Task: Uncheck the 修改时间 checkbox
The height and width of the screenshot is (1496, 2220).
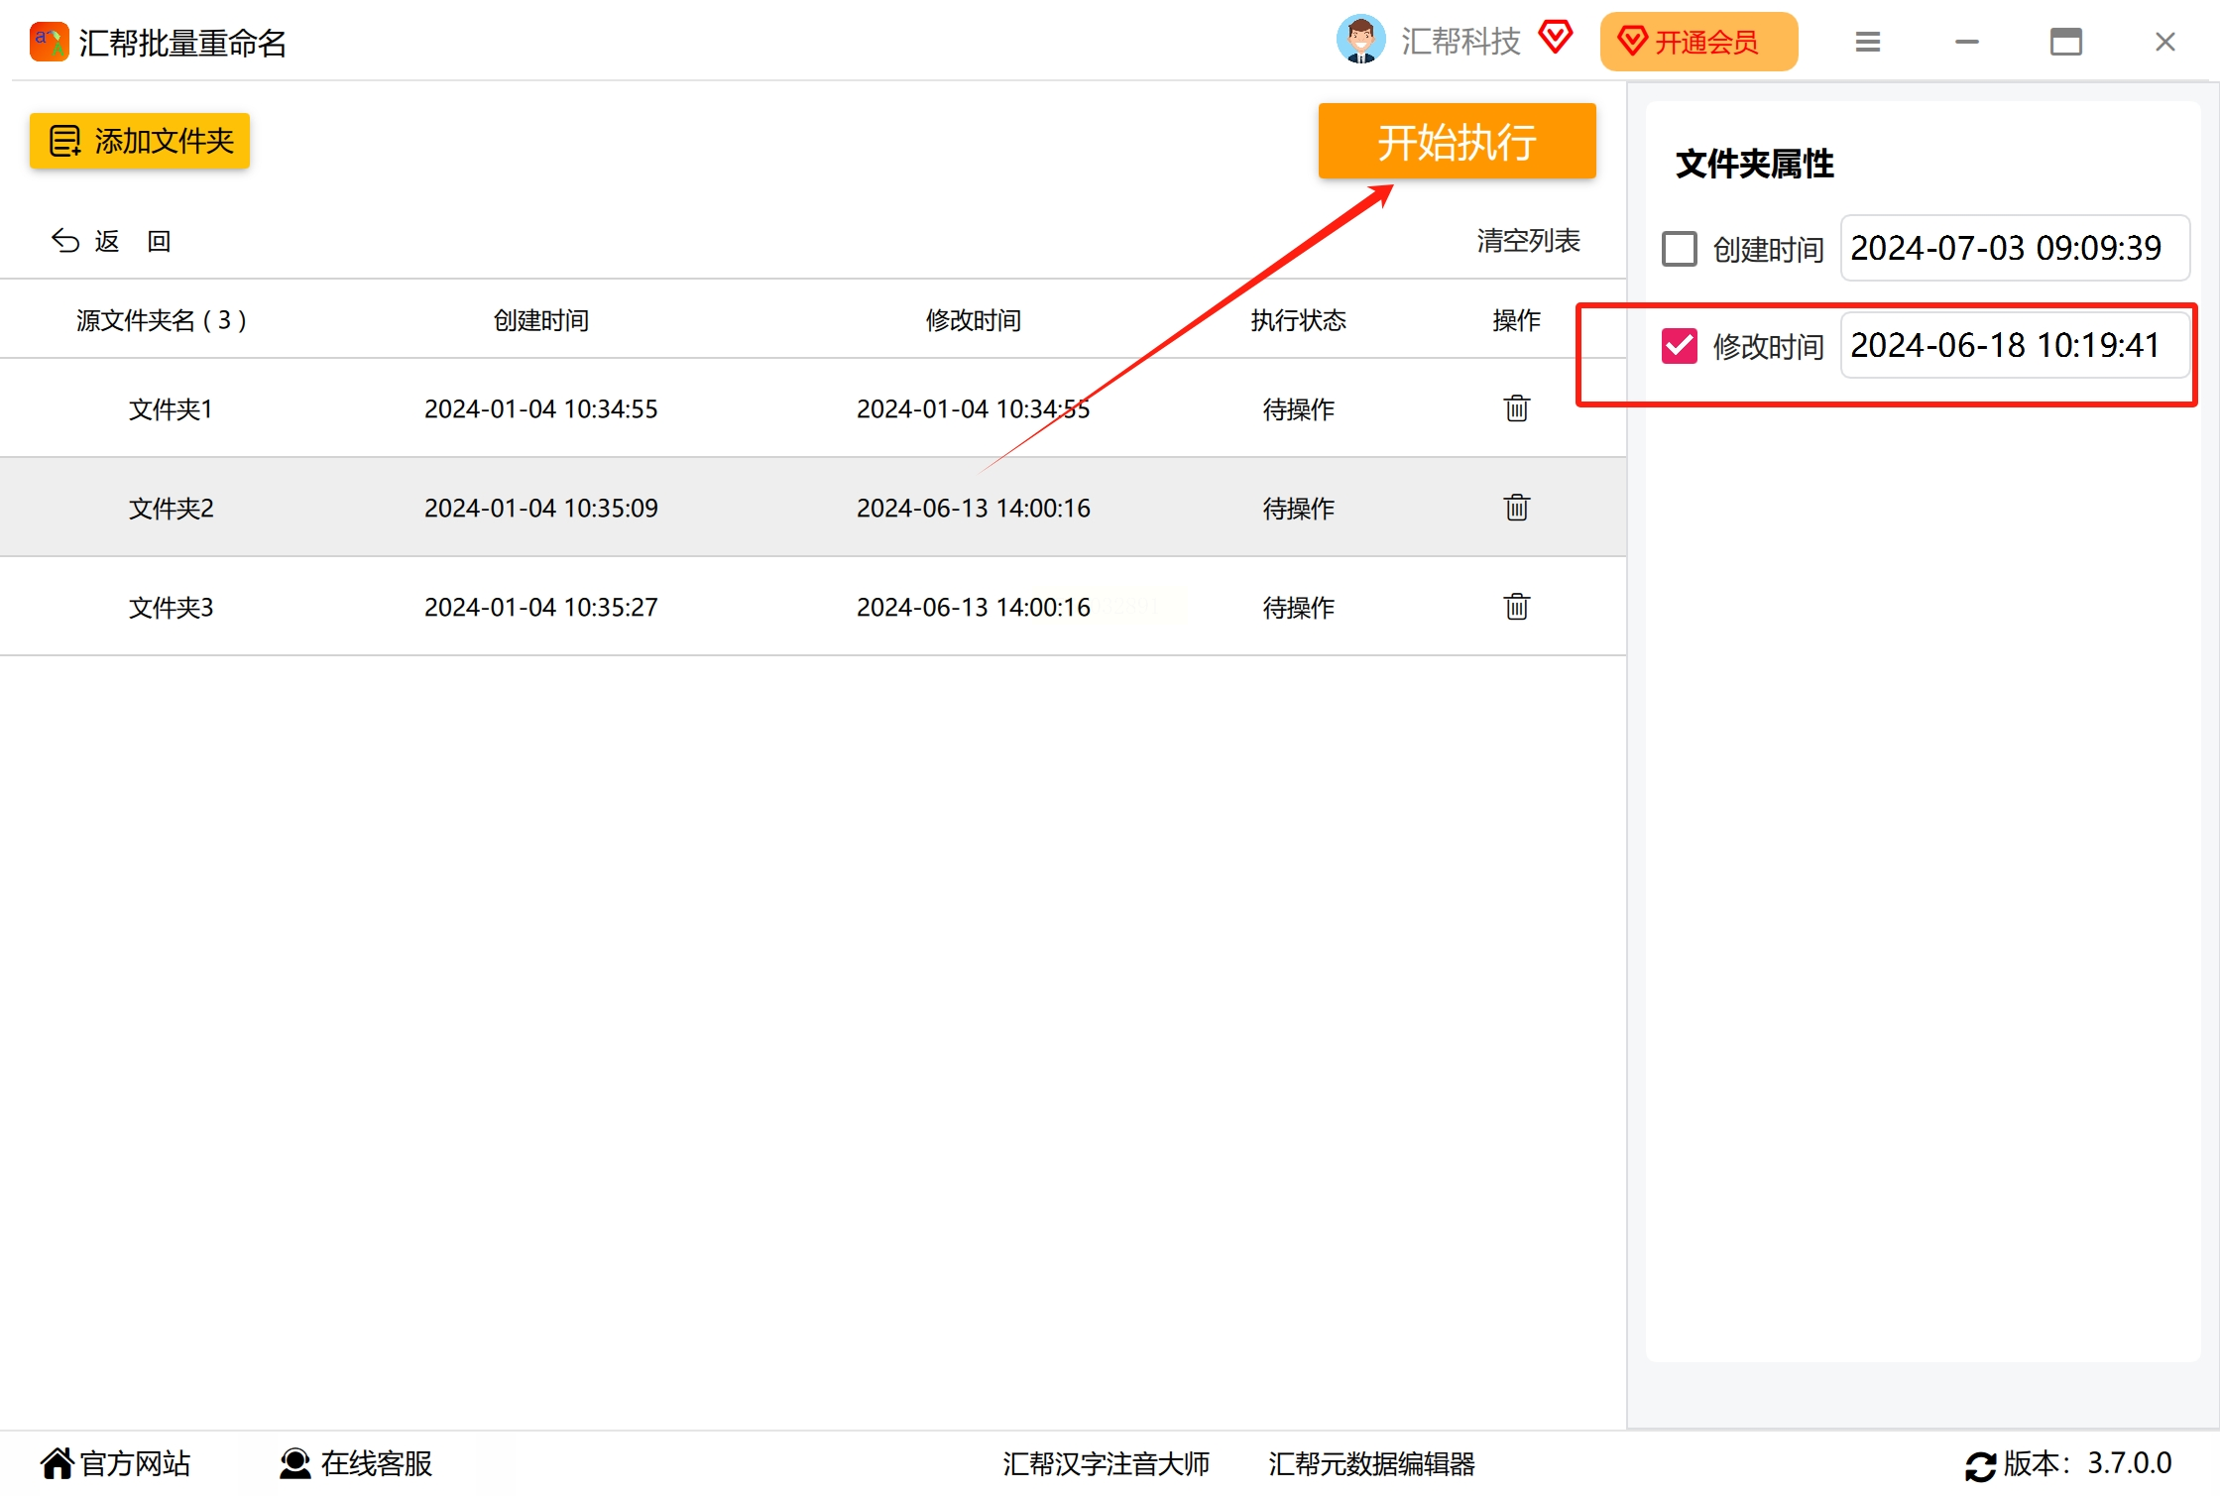Action: pyautogui.click(x=1679, y=346)
